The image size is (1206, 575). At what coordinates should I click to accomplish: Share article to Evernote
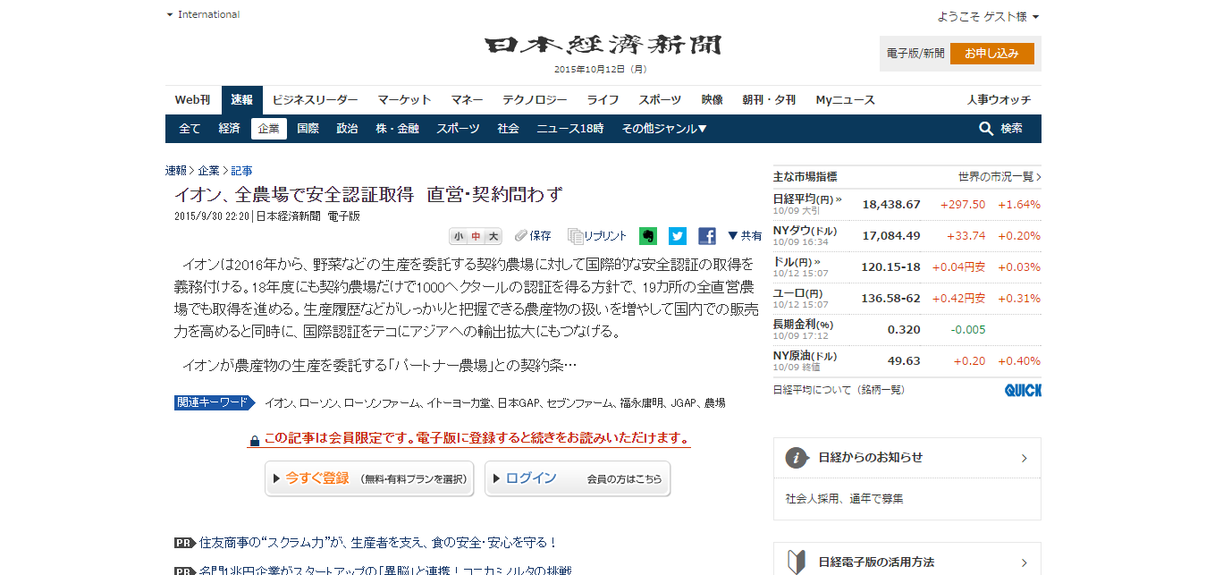pyautogui.click(x=648, y=236)
